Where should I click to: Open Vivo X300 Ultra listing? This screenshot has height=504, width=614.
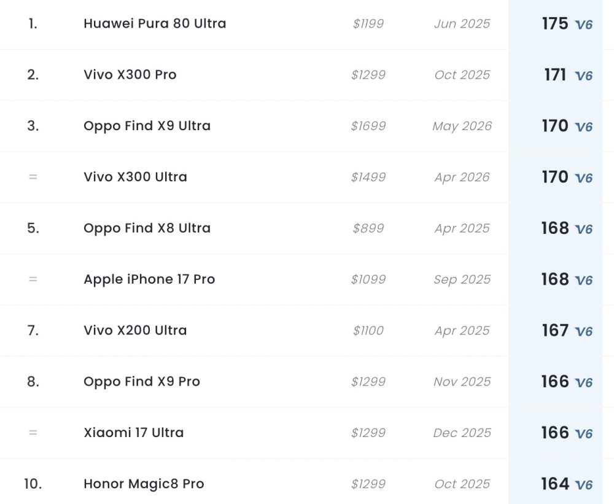pyautogui.click(x=135, y=177)
